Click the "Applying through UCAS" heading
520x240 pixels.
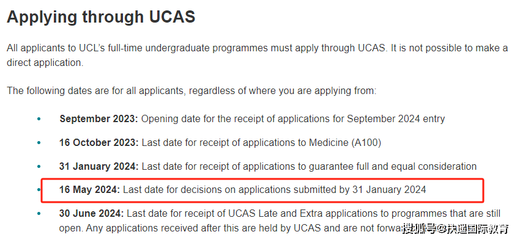pos(101,17)
